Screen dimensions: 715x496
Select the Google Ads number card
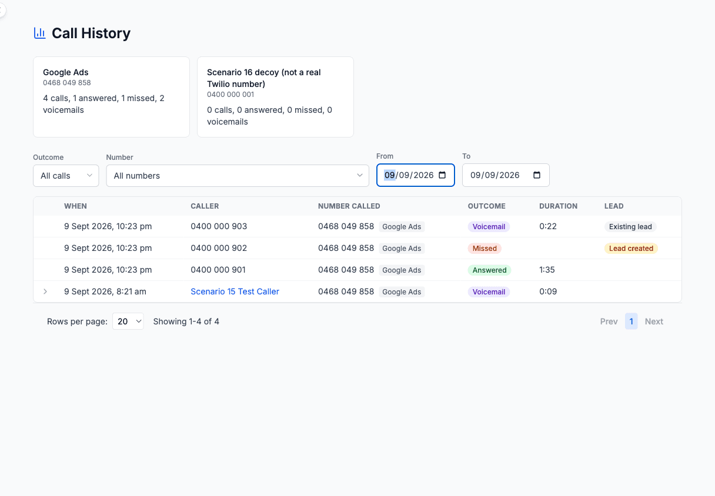[111, 97]
